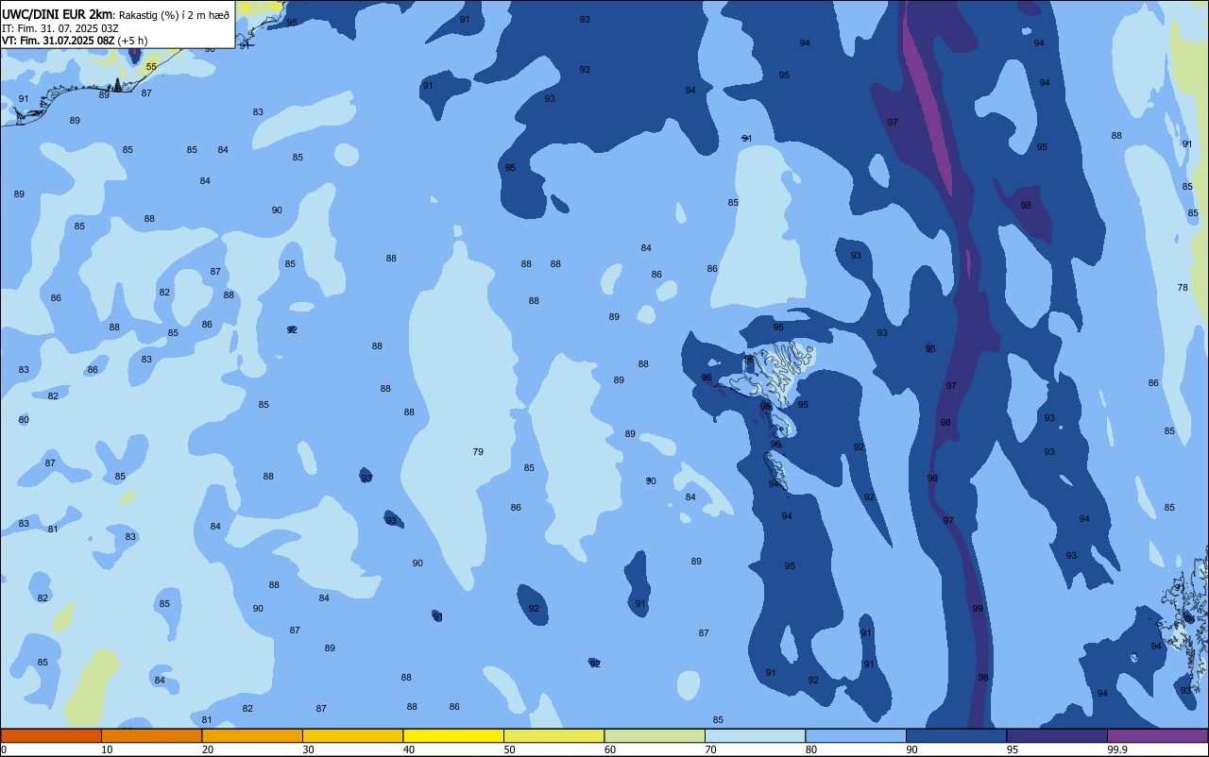Click the humidity value 78 on the map

tap(1183, 287)
